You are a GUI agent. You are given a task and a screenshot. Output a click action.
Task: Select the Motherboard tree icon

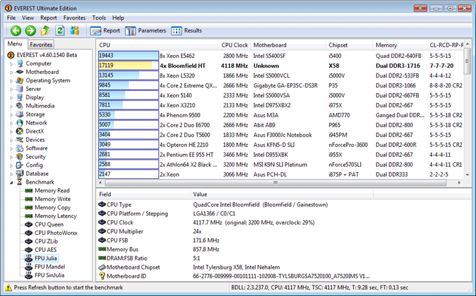(x=20, y=72)
